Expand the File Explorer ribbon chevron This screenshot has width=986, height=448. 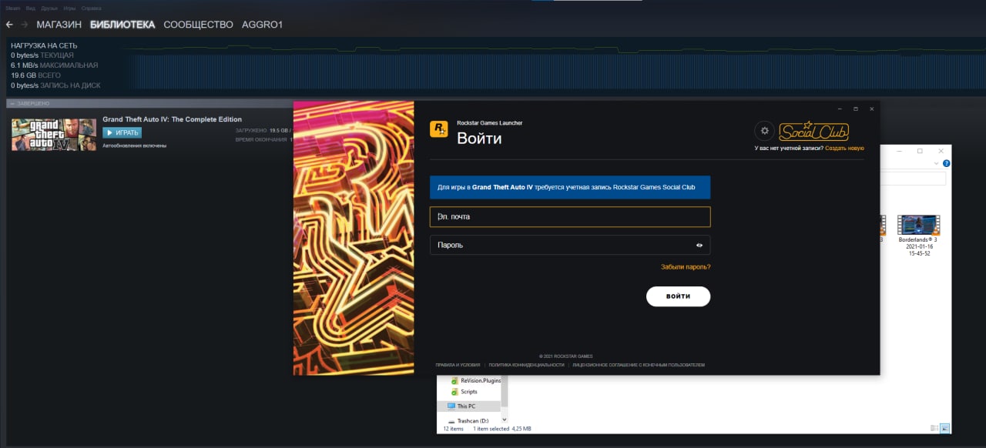coord(937,164)
